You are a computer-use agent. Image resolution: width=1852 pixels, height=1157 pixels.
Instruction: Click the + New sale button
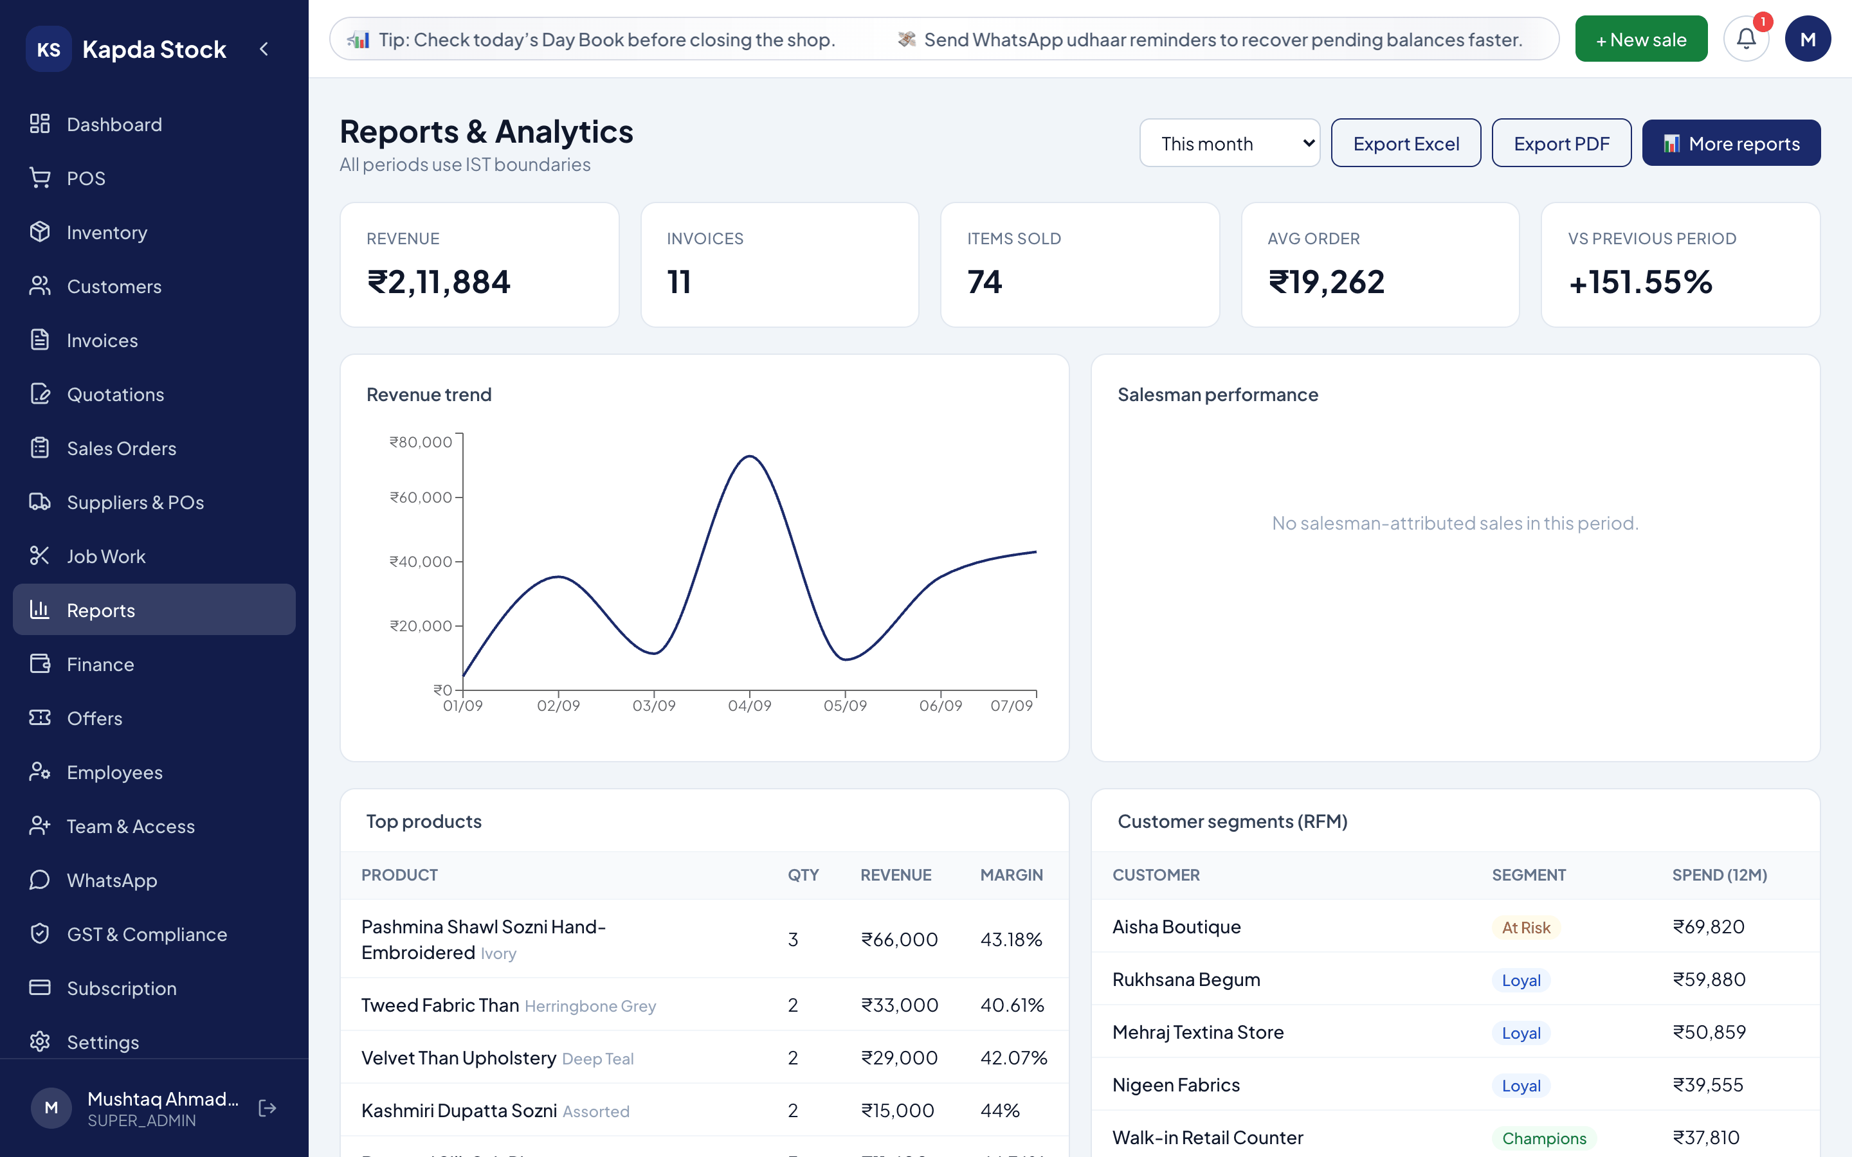[1641, 39]
